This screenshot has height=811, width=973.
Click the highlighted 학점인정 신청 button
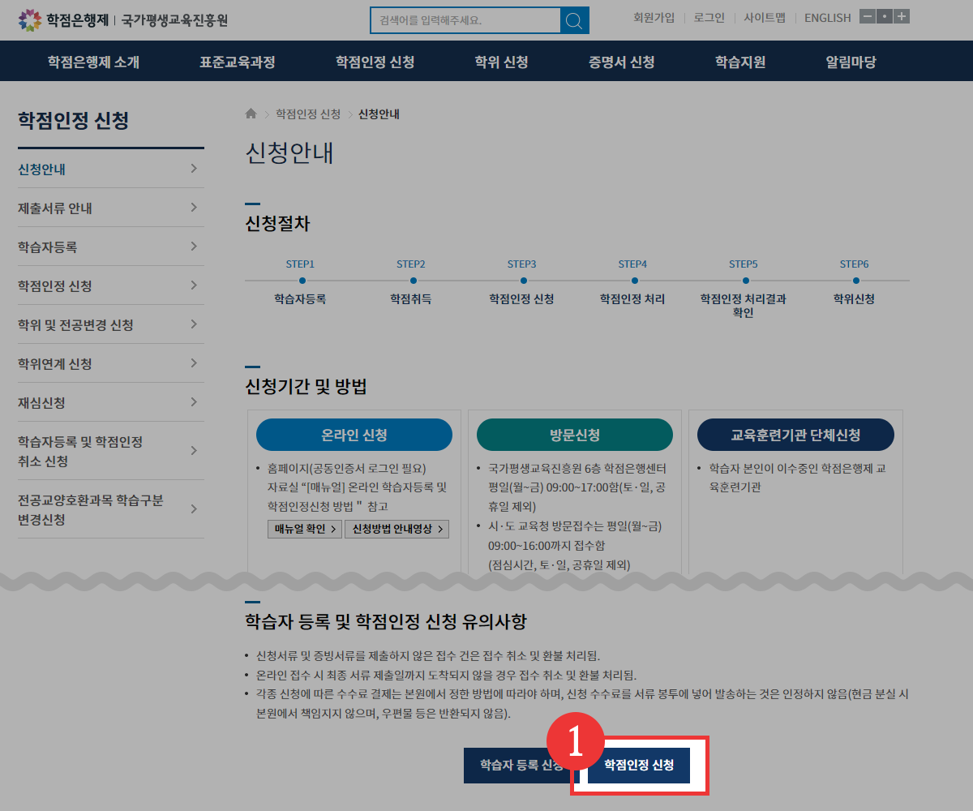[639, 766]
